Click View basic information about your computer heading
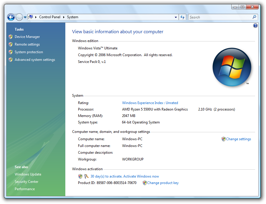Screen dimensions: 266x204 point(118,32)
